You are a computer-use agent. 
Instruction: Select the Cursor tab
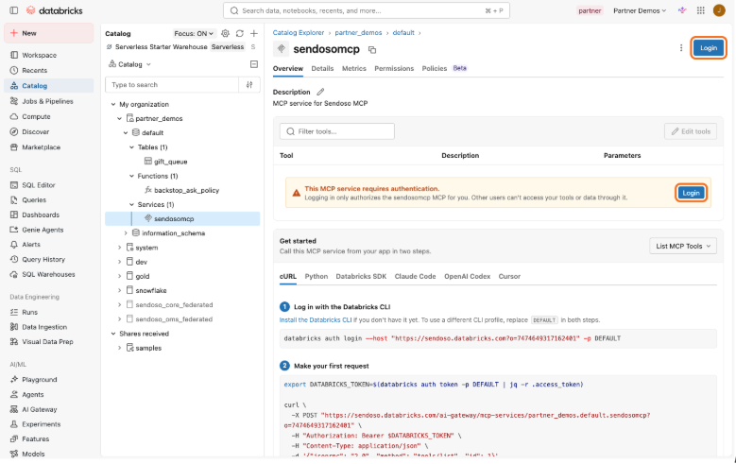click(x=509, y=276)
